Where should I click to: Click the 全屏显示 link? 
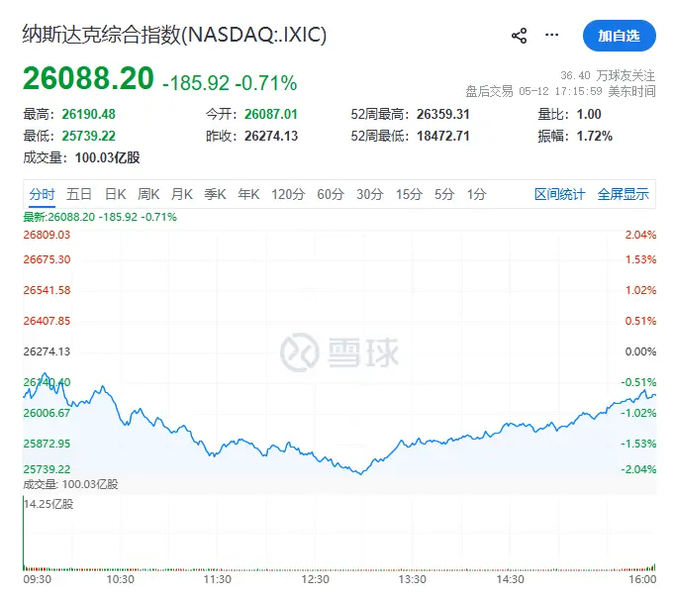[x=623, y=194]
